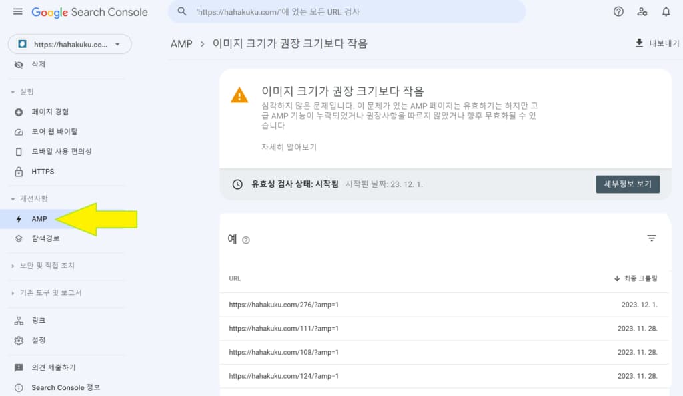Select AMP in the sidebar

pos(39,219)
